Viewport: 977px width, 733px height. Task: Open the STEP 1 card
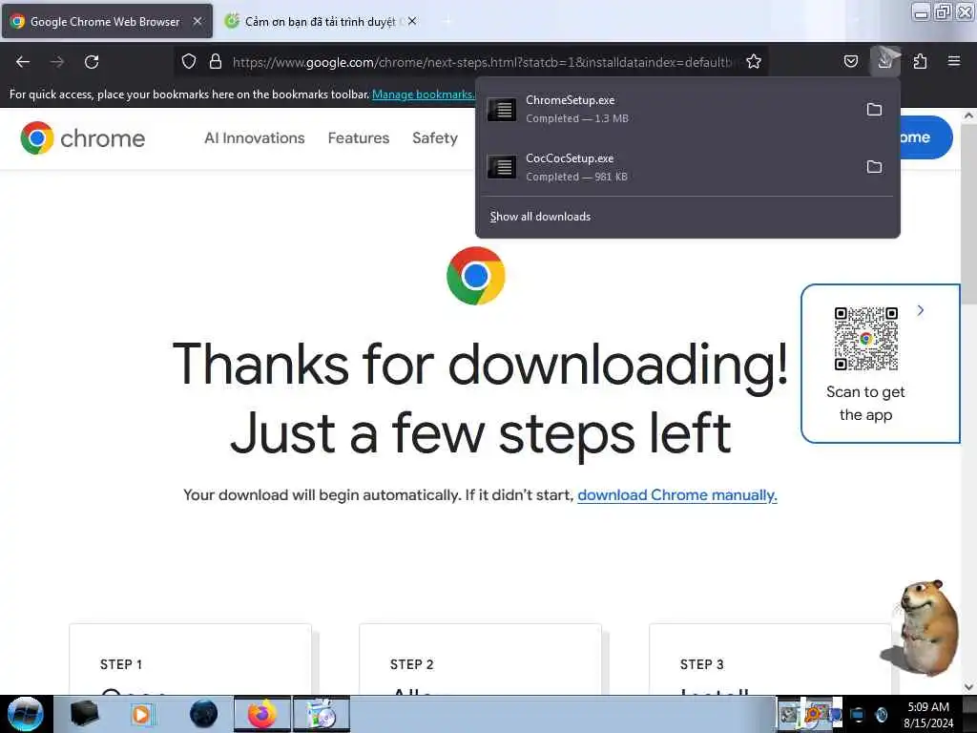tap(190, 659)
